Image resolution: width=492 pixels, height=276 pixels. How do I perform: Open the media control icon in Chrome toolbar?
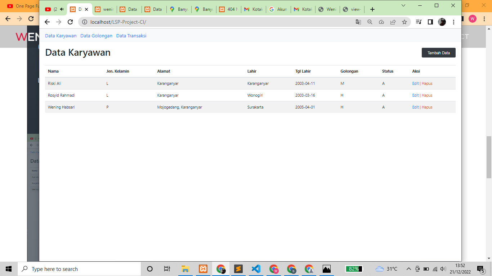coord(419,22)
